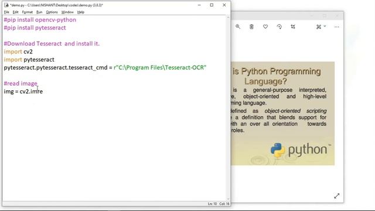Close the IDLE demo.py window
The image size is (375, 211).
(x=224, y=5)
